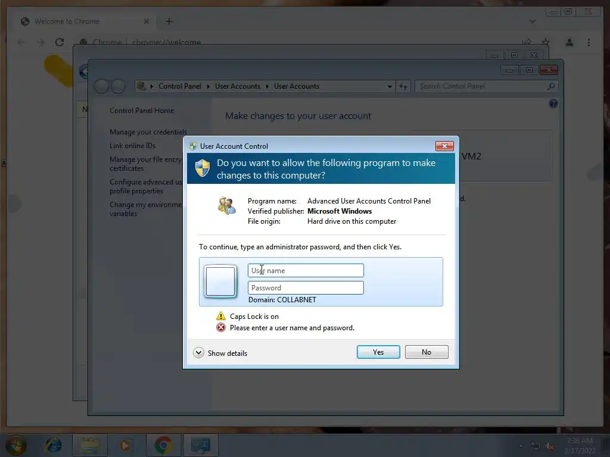Click Control Panel taskbar button

(201, 445)
